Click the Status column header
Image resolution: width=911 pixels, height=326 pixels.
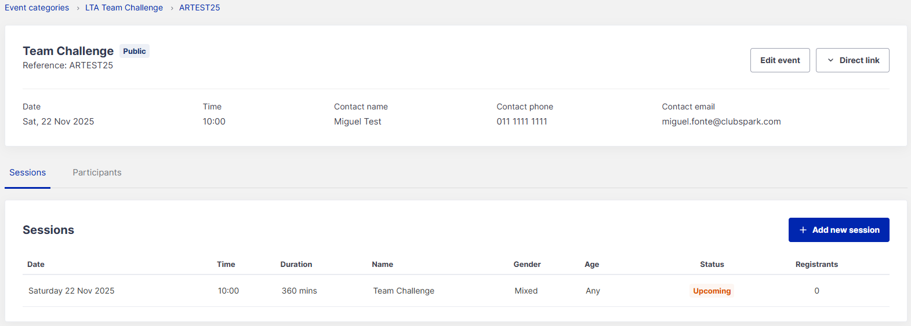[712, 264]
